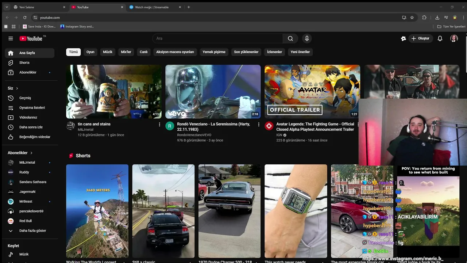
Task: Open the wristwatch short
Action: 296,211
